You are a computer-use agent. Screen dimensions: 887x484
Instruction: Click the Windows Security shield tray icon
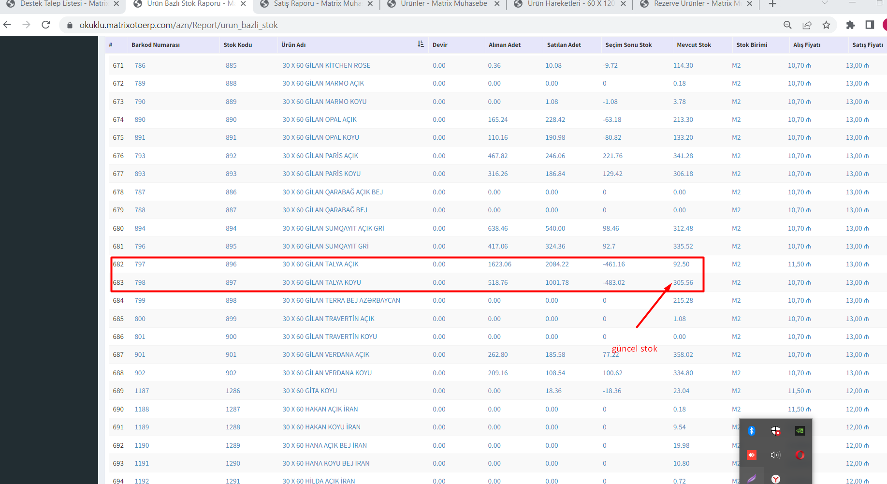(775, 431)
